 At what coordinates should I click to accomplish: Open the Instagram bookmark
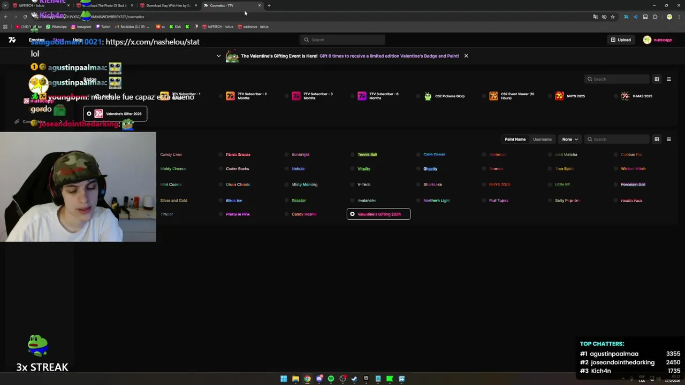[81, 26]
